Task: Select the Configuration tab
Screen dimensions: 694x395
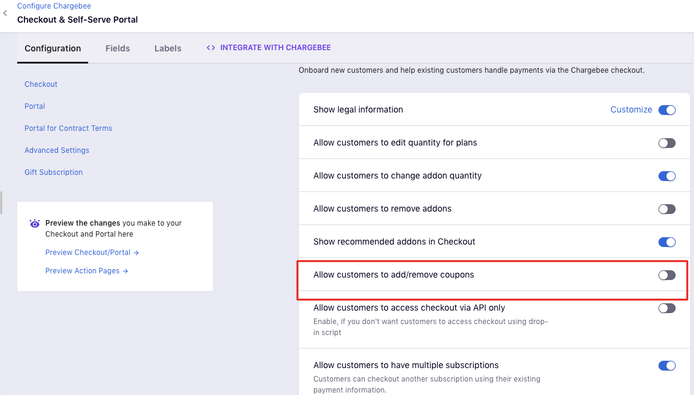Action: click(53, 48)
